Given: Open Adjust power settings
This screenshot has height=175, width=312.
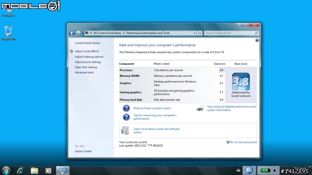Looking at the screenshot, I should tap(88, 62).
